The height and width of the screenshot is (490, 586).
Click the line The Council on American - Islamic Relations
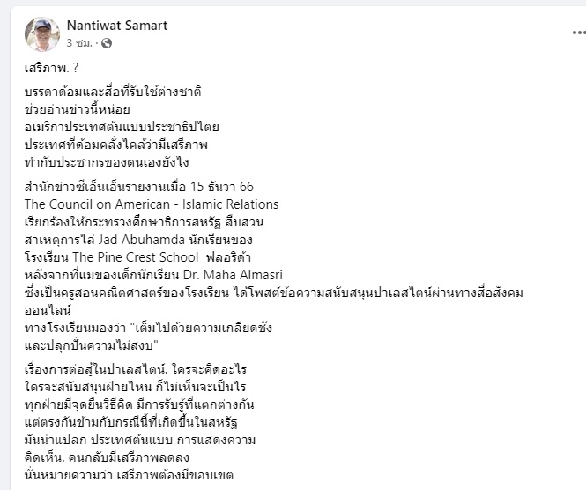click(x=152, y=204)
